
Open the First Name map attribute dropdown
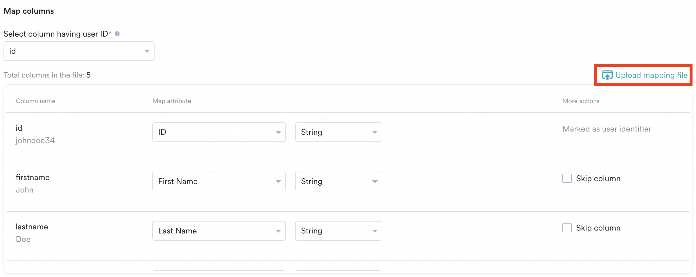[219, 181]
